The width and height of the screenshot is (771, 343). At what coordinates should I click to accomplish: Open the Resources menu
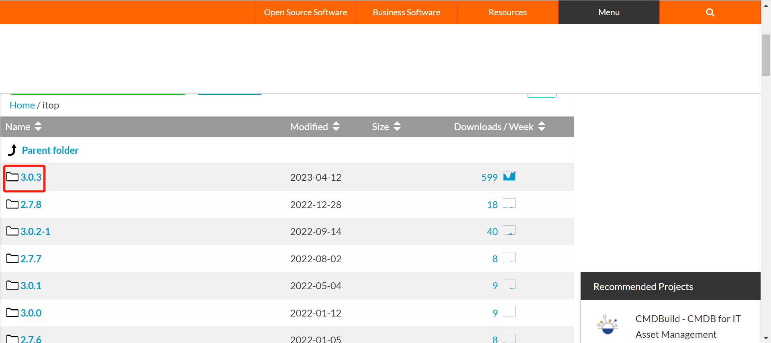508,12
